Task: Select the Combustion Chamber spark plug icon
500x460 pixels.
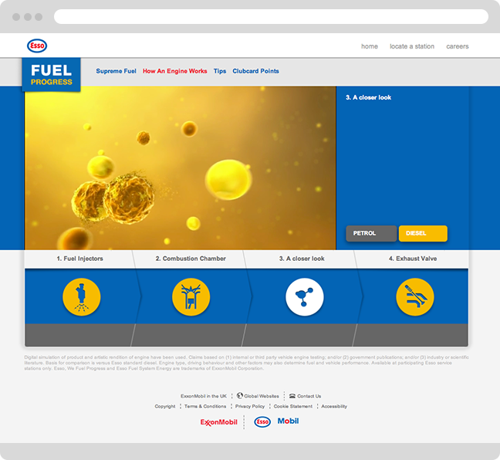Action: pyautogui.click(x=191, y=297)
